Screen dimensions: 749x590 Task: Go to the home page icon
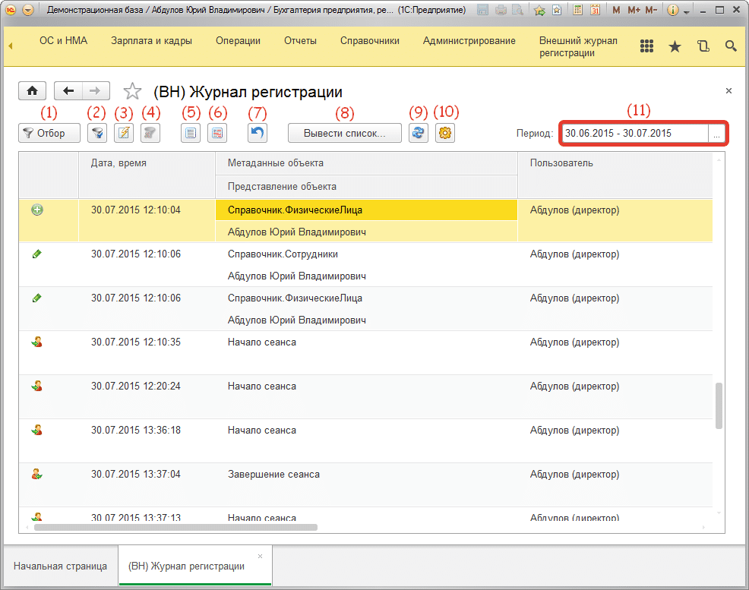pyautogui.click(x=32, y=91)
